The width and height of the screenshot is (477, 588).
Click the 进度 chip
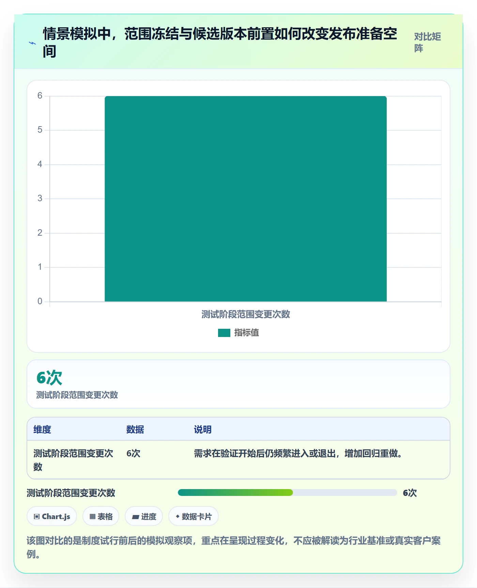coord(144,516)
